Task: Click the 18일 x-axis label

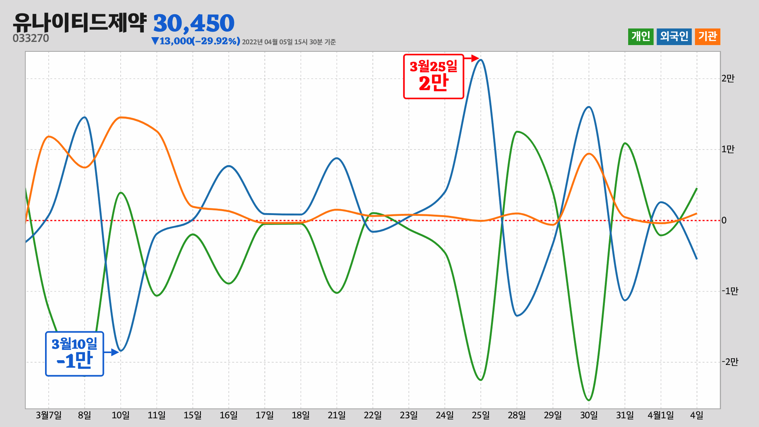Action: coord(300,416)
